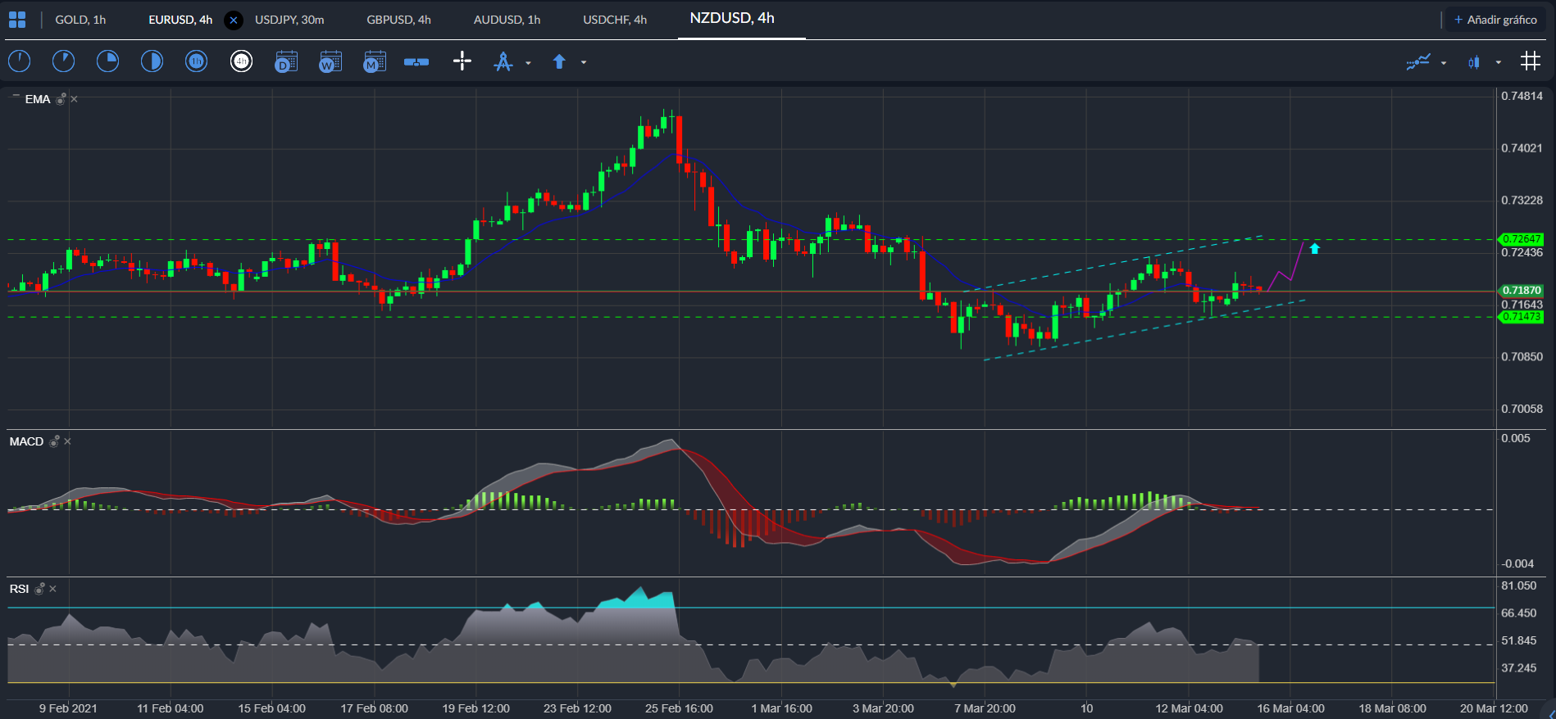Switch to the GOLD, 1h tab
This screenshot has height=719, width=1556.
(80, 20)
